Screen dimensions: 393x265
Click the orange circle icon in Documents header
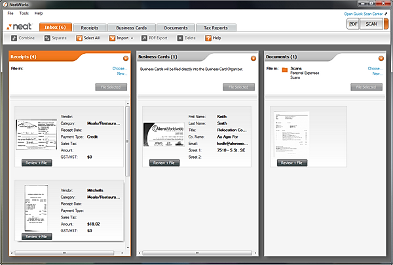(381, 58)
